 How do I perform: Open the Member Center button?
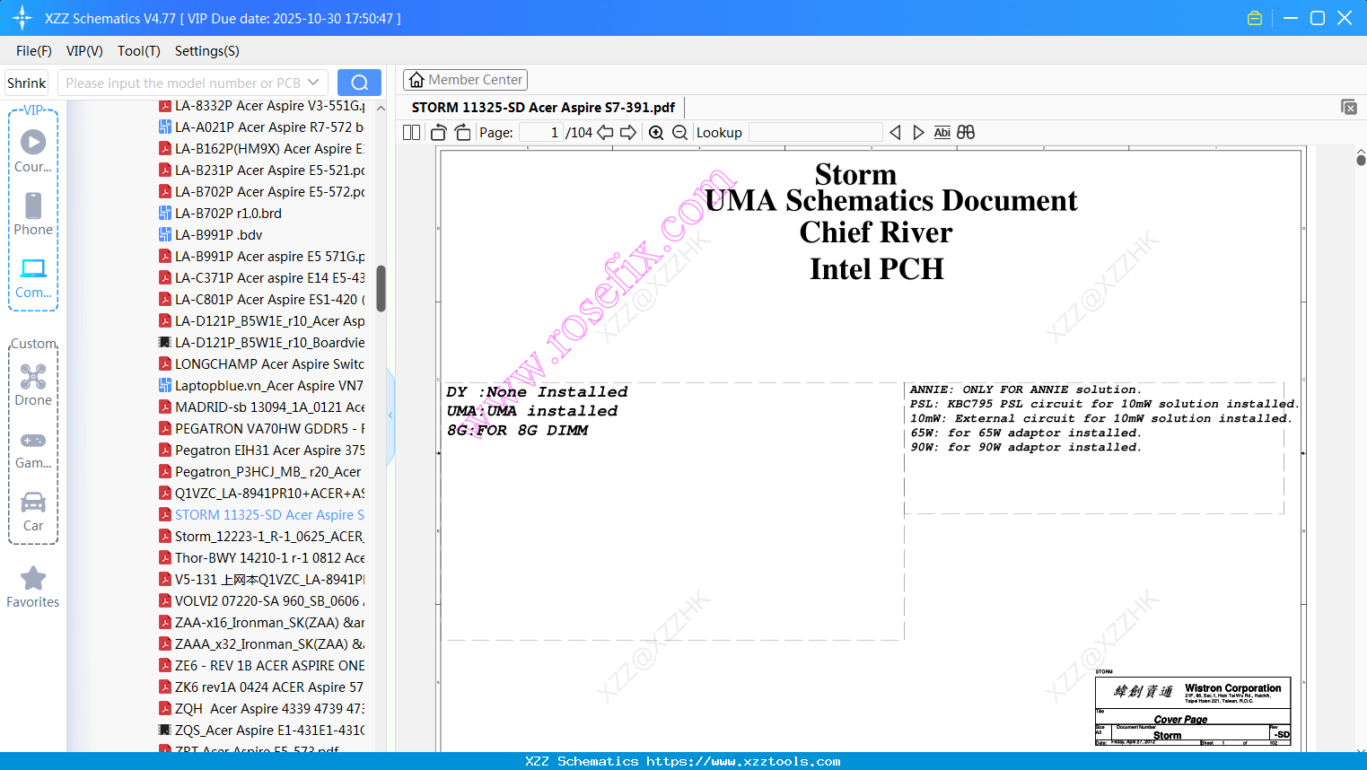pyautogui.click(x=465, y=80)
